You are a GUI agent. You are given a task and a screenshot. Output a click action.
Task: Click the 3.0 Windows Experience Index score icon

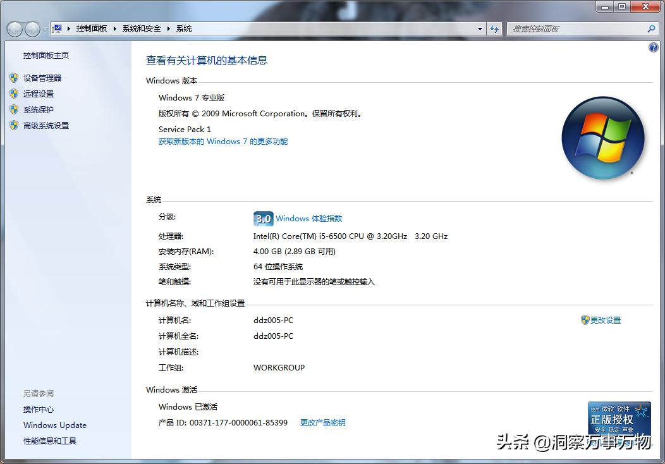tap(263, 218)
